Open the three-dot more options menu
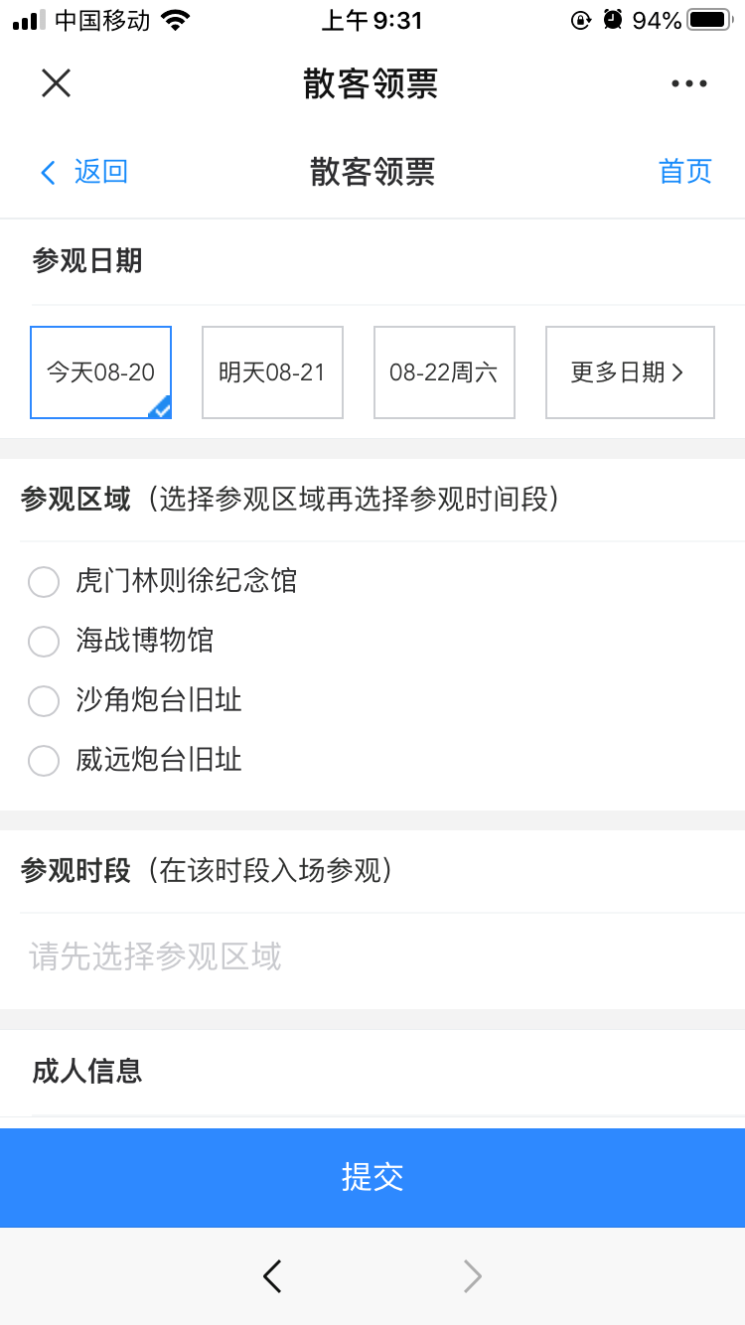The width and height of the screenshot is (745, 1325). pyautogui.click(x=688, y=83)
